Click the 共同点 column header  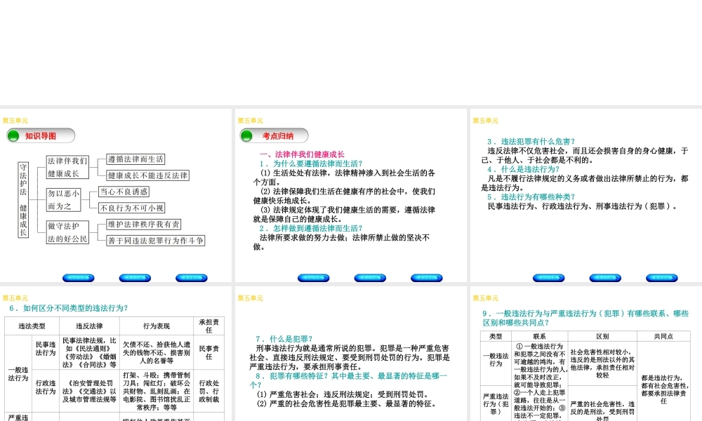pos(663,336)
